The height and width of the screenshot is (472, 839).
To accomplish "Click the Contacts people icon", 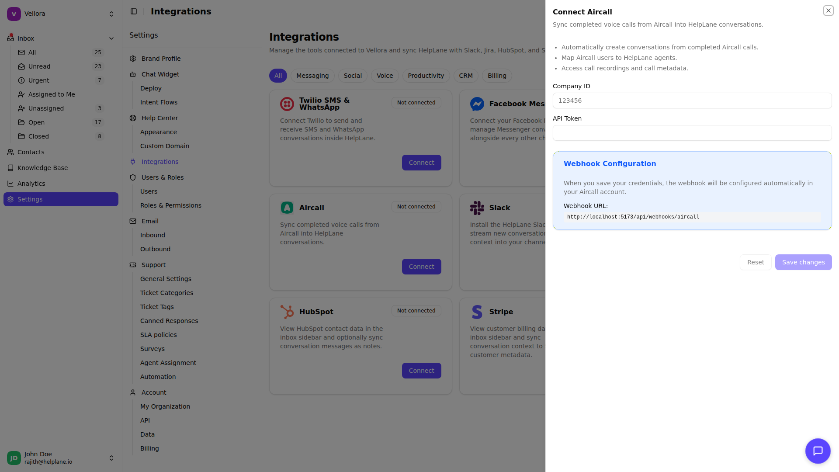I will coord(10,152).
